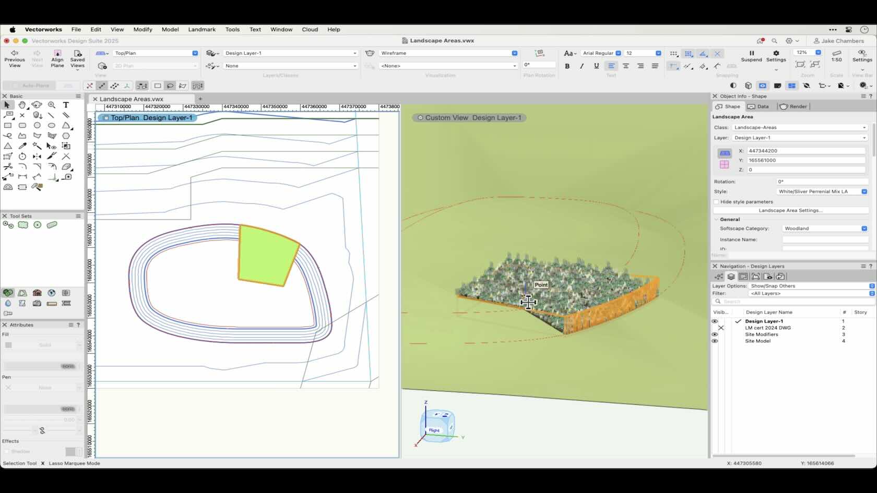Apply bold text formatting
The image size is (877, 493).
(x=567, y=66)
